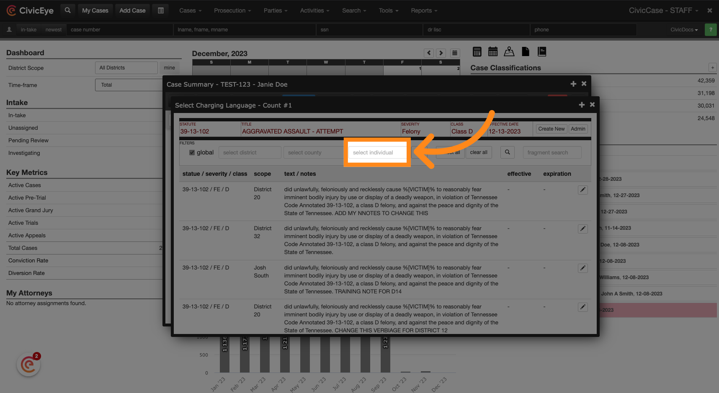The height and width of the screenshot is (393, 719).
Task: Go to next calendar month
Action: [441, 53]
